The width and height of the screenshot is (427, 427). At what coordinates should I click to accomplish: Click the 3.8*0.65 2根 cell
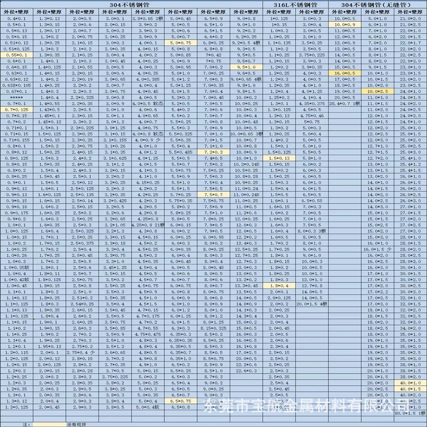(148, 19)
